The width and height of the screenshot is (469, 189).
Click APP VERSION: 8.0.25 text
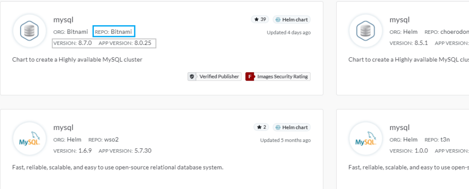[x=125, y=43]
